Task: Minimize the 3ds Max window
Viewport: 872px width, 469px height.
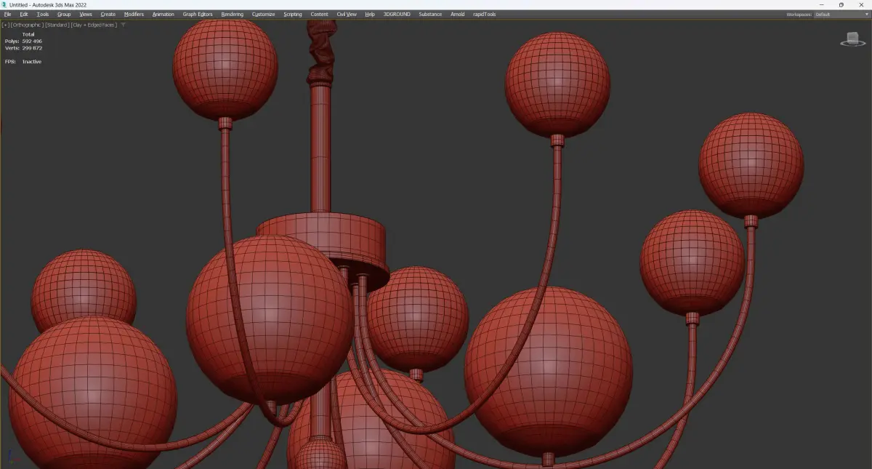Action: (x=821, y=4)
